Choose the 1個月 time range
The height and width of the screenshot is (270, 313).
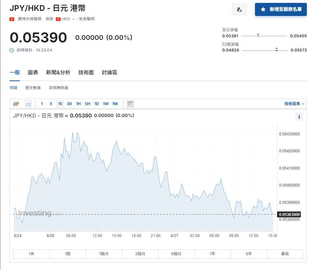point(104,254)
